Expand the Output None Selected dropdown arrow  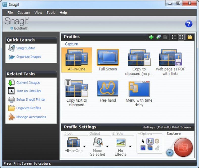coord(107,147)
